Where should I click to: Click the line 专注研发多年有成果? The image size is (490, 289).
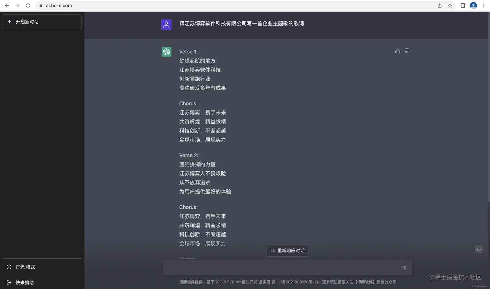pos(203,88)
